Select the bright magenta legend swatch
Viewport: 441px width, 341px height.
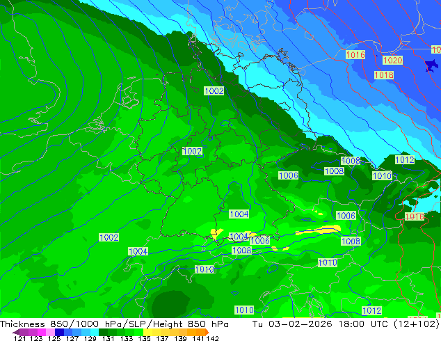(41, 332)
